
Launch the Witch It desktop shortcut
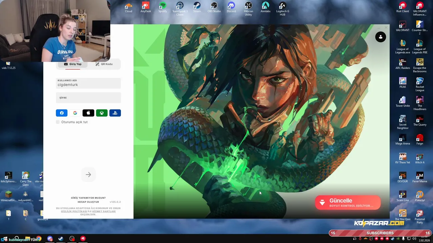420,159
